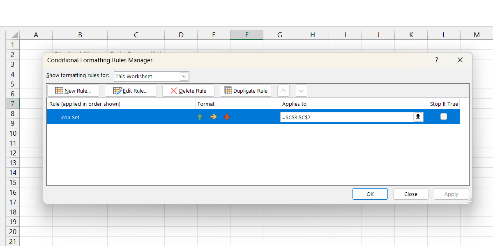Open the Show formatting rules for dropdown
This screenshot has height=246, width=493.
click(x=184, y=76)
